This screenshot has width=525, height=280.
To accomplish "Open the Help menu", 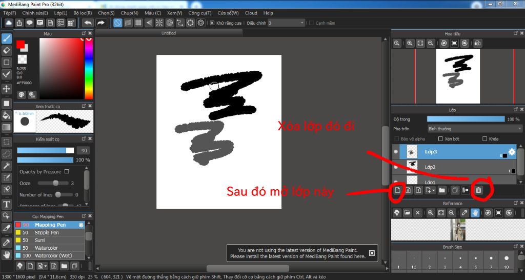I will 268,13.
